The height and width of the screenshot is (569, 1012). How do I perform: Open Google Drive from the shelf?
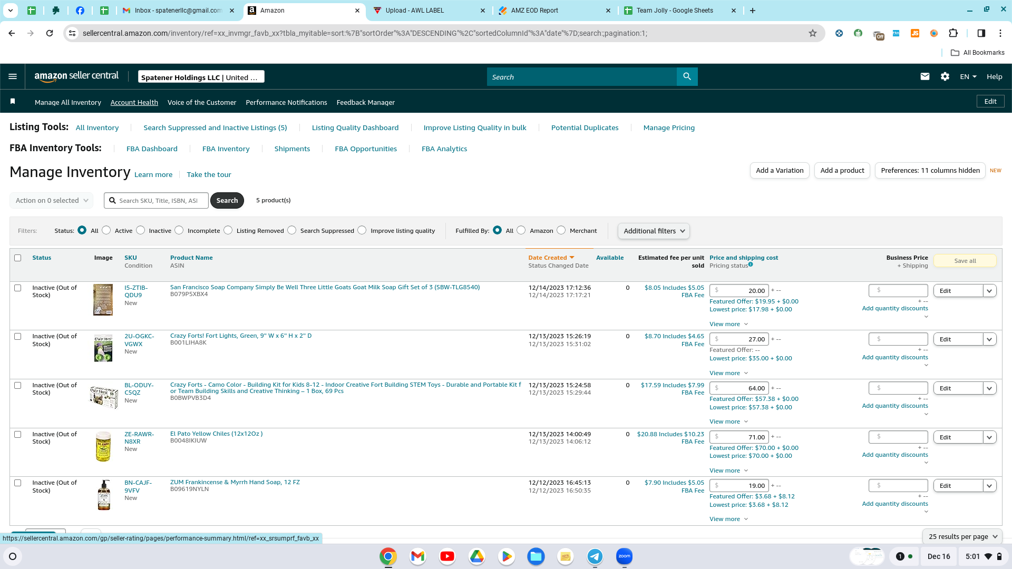(476, 556)
